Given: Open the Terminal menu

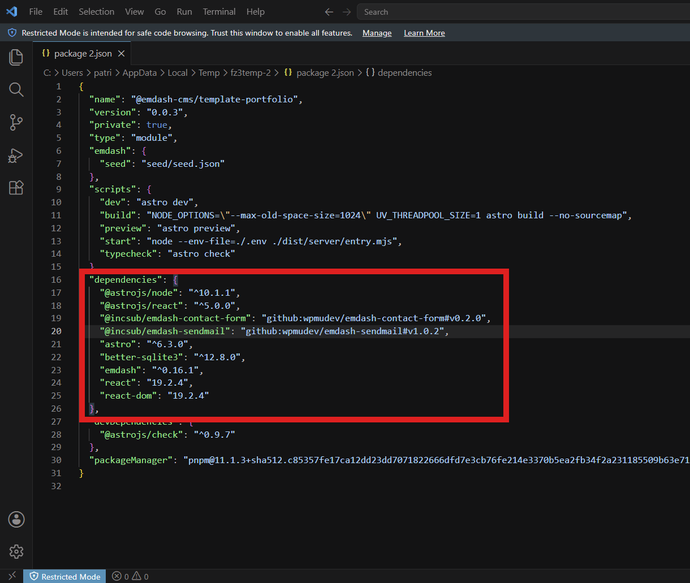Looking at the screenshot, I should [219, 12].
